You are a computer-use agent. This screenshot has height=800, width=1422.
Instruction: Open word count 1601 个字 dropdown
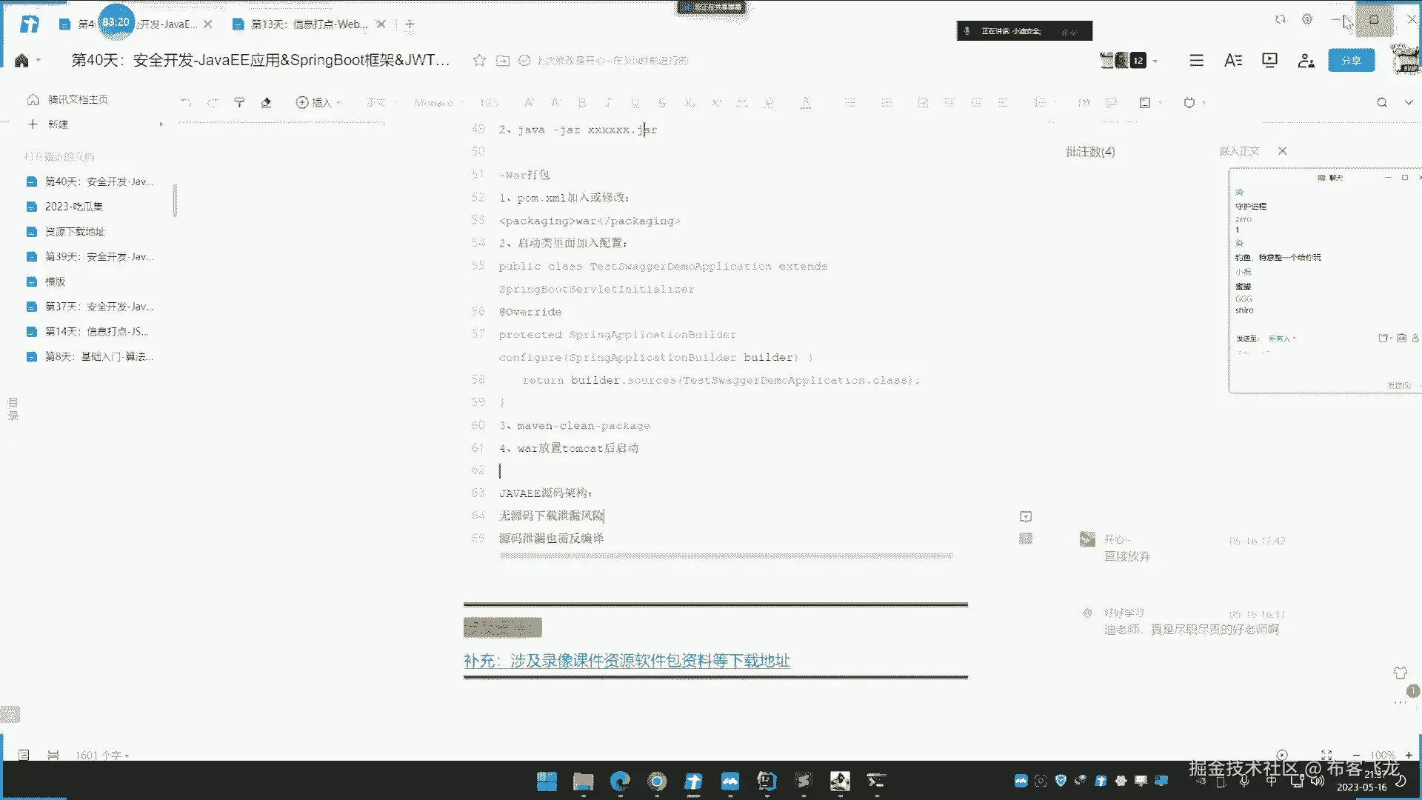coord(102,755)
